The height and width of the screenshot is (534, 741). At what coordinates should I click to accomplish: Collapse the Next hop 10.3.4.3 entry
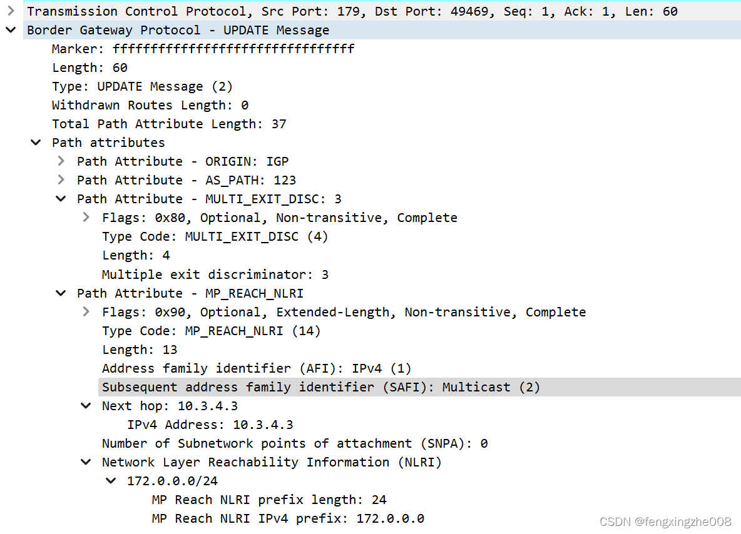tap(86, 406)
